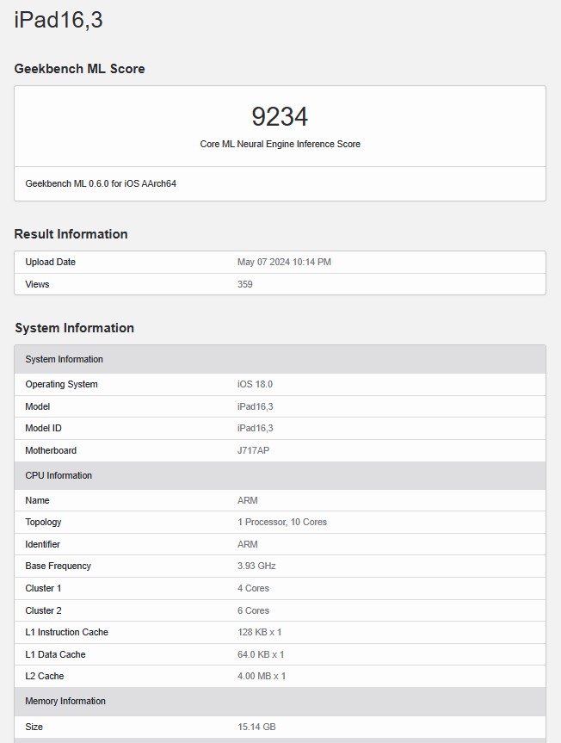The image size is (561, 743).
Task: Select the L1 Instruction Cache value 128 KB
Action: pyautogui.click(x=259, y=632)
